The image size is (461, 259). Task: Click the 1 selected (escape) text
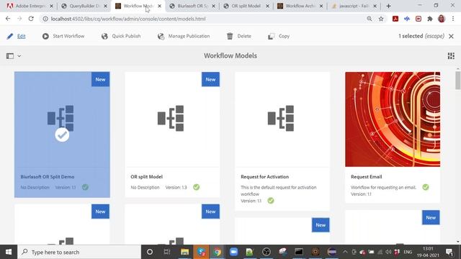click(x=421, y=36)
